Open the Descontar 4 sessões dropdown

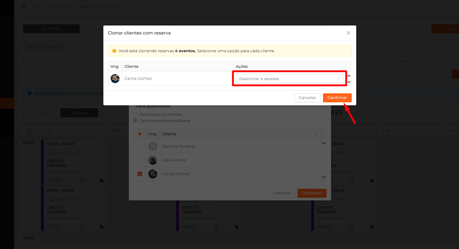[289, 79]
